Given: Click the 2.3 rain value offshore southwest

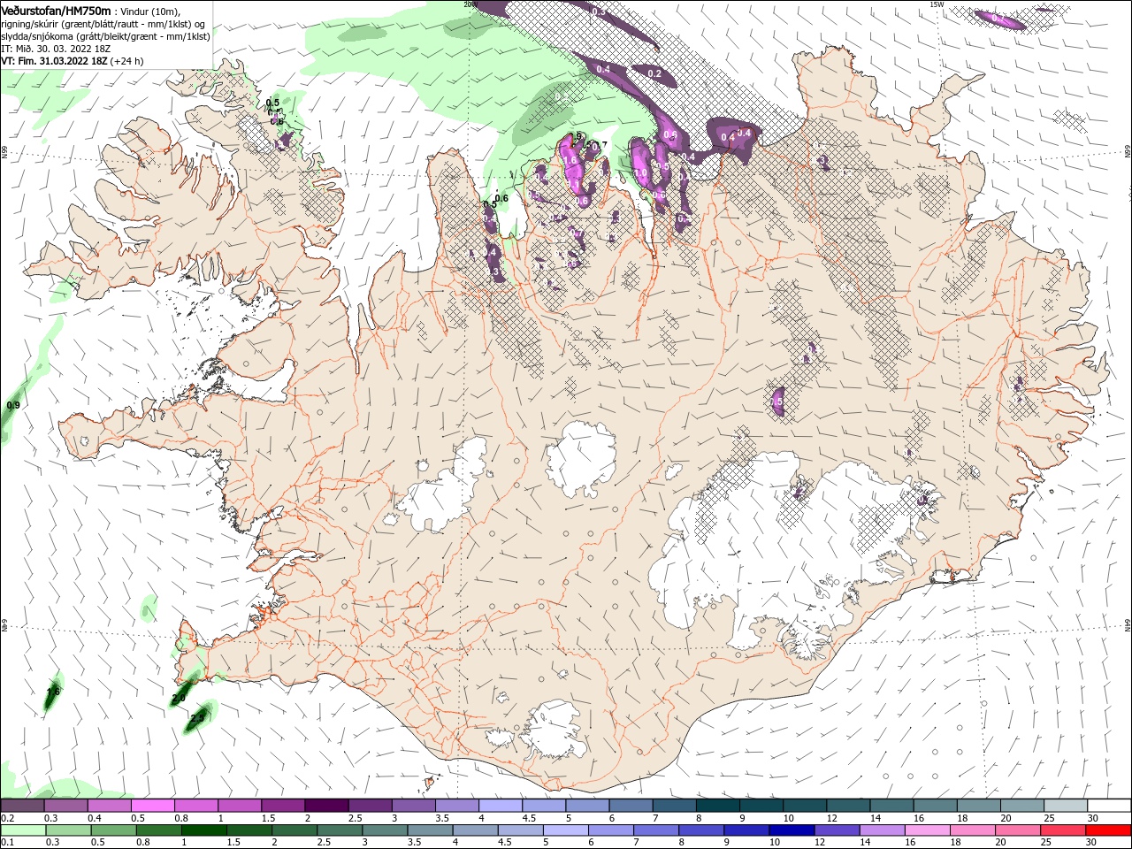Looking at the screenshot, I should [197, 718].
